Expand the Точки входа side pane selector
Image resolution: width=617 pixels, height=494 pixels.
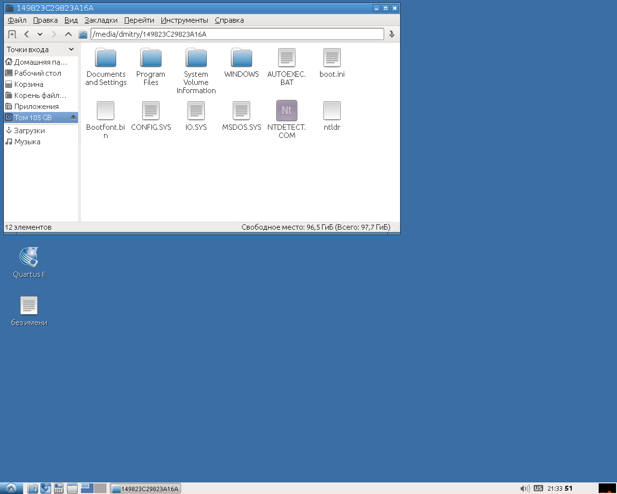tap(71, 49)
